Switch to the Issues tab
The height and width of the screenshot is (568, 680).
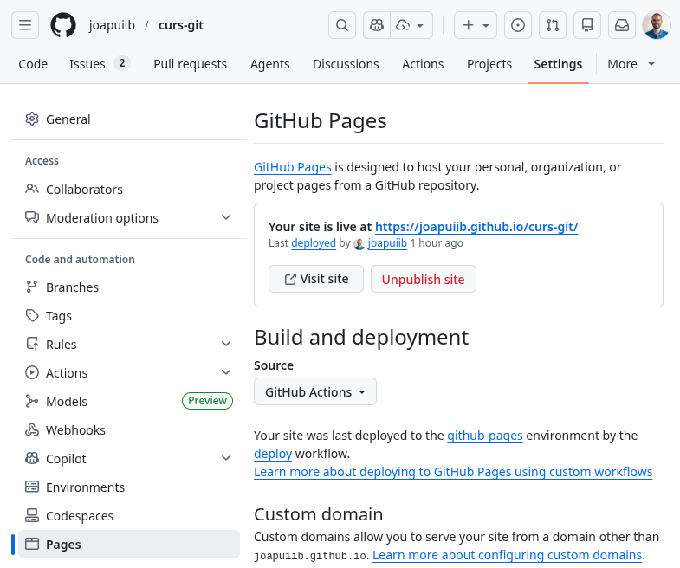click(x=100, y=64)
